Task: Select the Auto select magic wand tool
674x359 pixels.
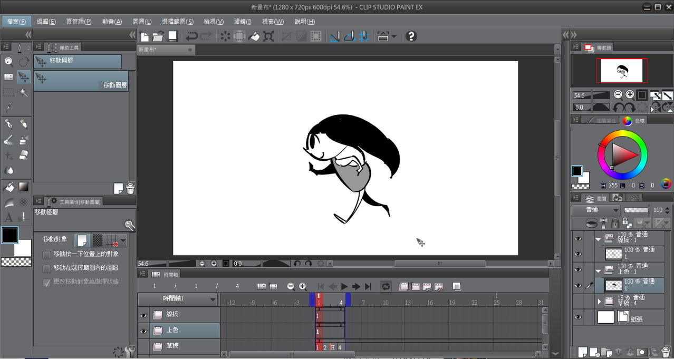Action: (24, 93)
